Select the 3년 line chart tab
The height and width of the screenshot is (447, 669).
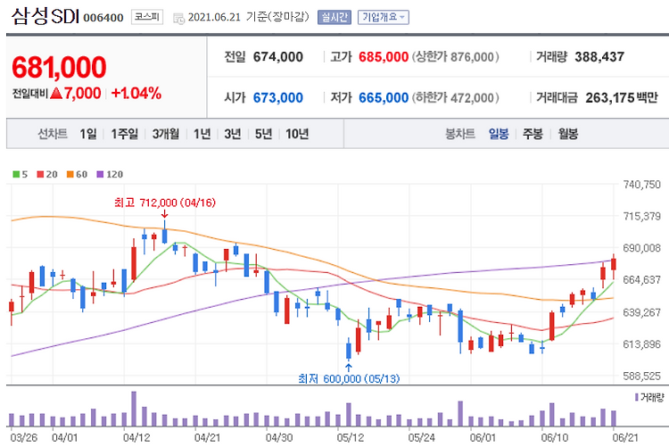click(x=233, y=134)
